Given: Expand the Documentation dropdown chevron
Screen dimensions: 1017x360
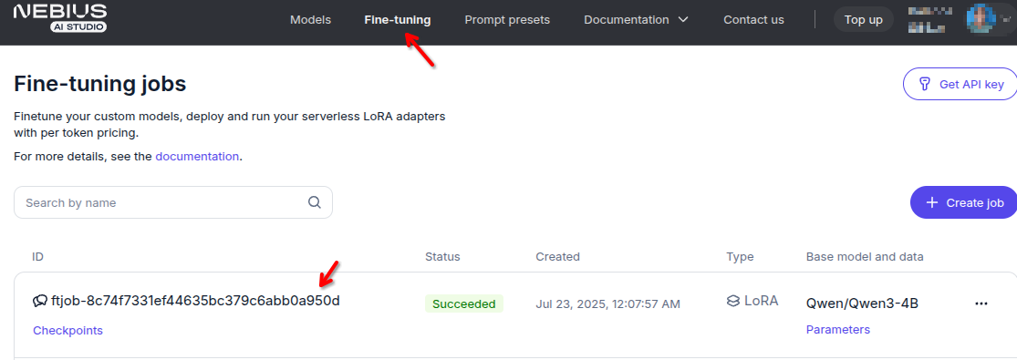Looking at the screenshot, I should coord(683,19).
